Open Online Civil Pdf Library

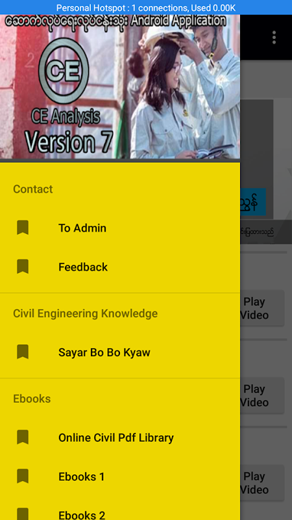(x=120, y=437)
